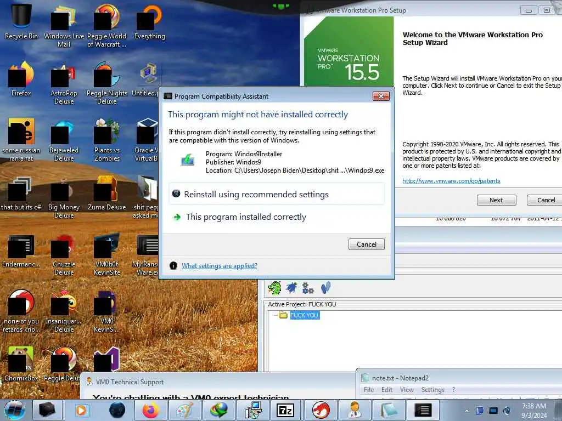The width and height of the screenshot is (562, 421).
Task: Open the taskbar clock showing 7:38 AM
Action: tap(534, 411)
